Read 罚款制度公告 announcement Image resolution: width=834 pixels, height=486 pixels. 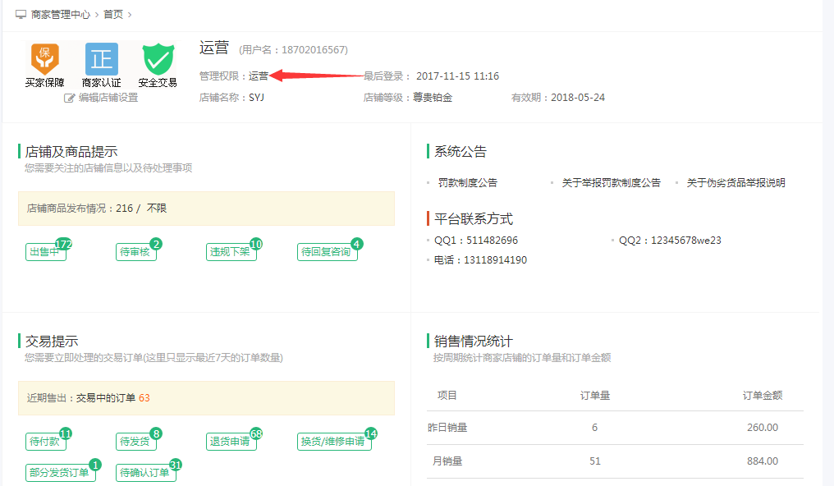467,183
